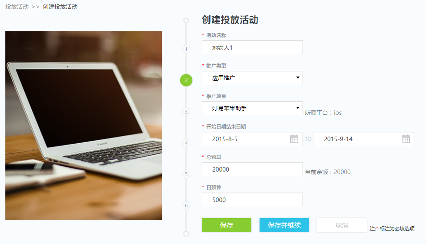
Task: Jump to step 4 marker
Action: 186,143
